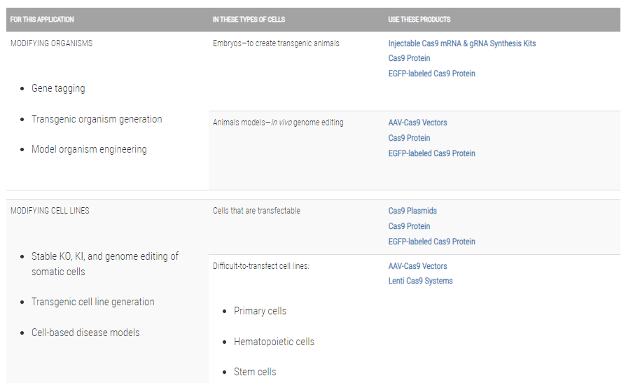The width and height of the screenshot is (633, 383).
Task: Click the "For This Application" column header
Action: (x=42, y=20)
